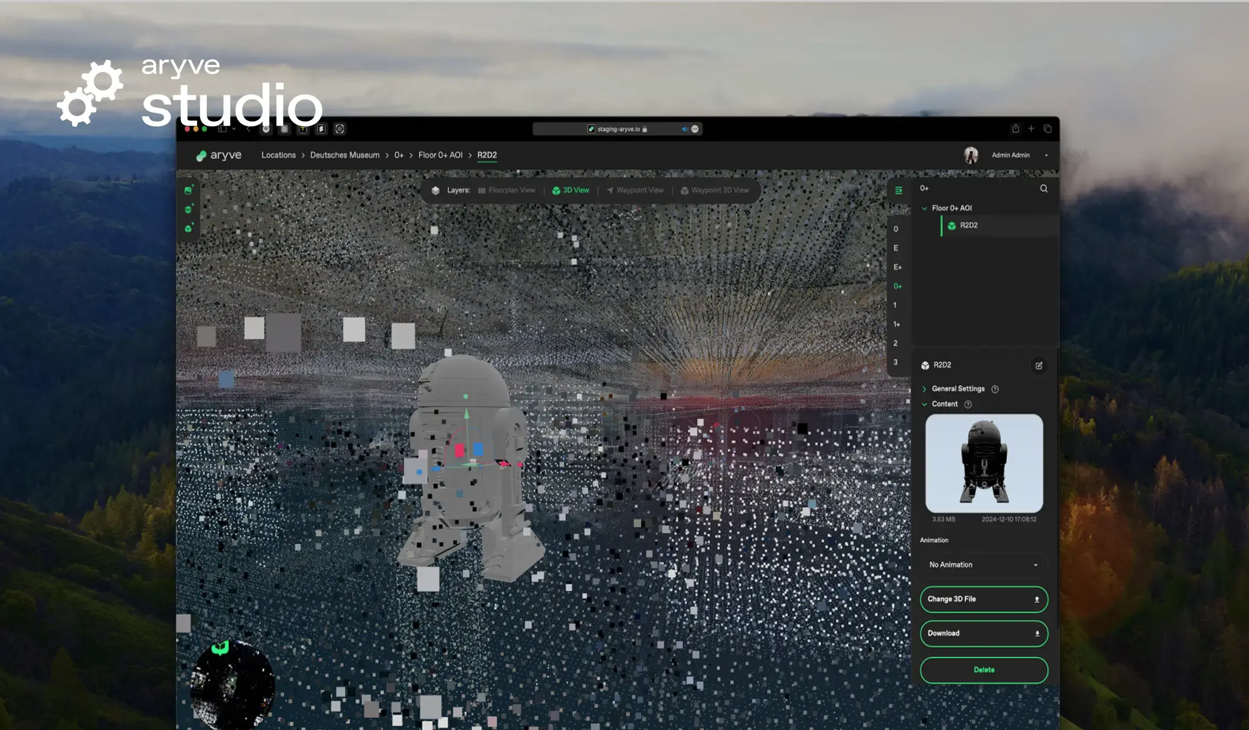Click the Change 3D File button
Screen dimensions: 1249x730
click(x=983, y=599)
